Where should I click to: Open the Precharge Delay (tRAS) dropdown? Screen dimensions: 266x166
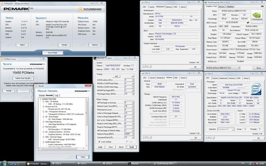coord(133,94)
